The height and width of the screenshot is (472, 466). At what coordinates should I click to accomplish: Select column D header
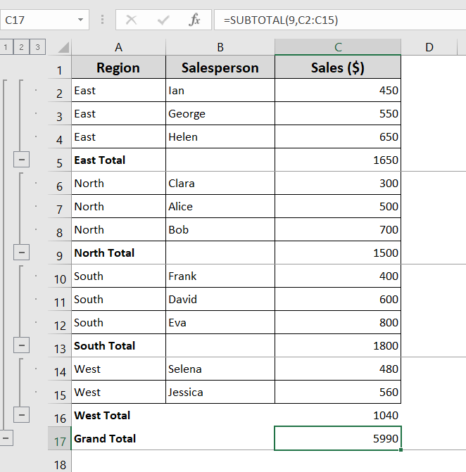tap(429, 47)
